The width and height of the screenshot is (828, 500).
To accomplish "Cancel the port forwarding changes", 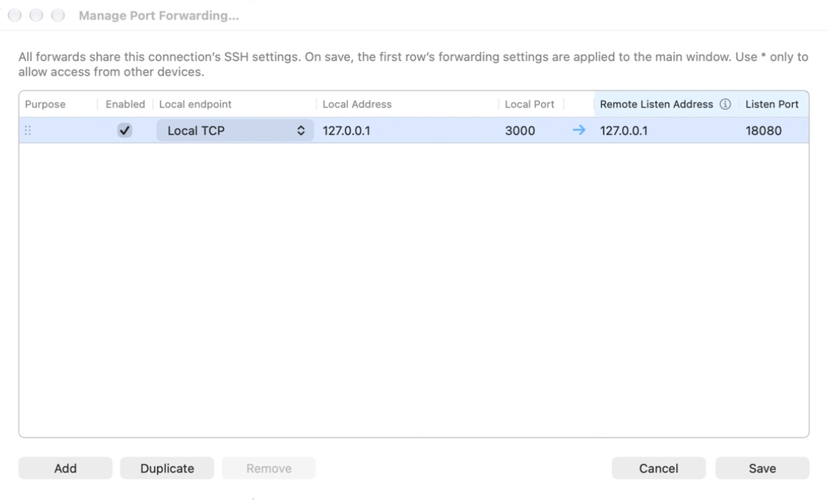I will (659, 468).
